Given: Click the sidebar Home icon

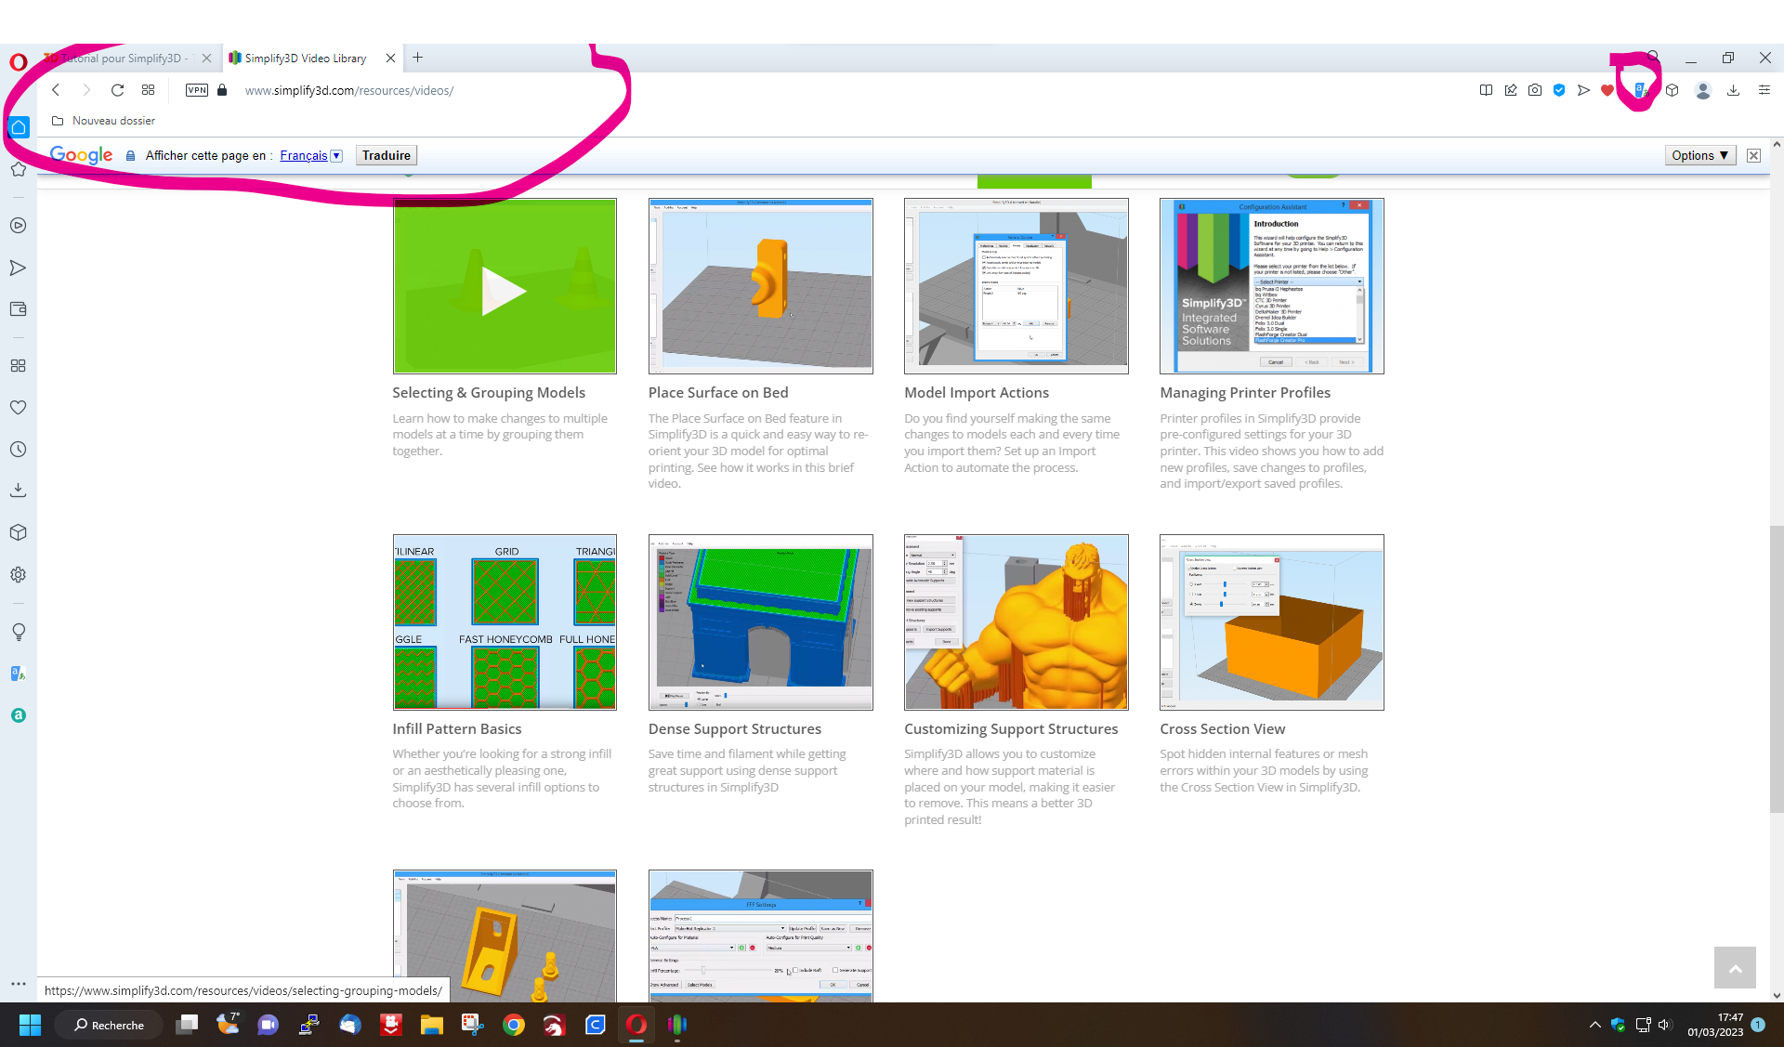Looking at the screenshot, I should coord(19,127).
